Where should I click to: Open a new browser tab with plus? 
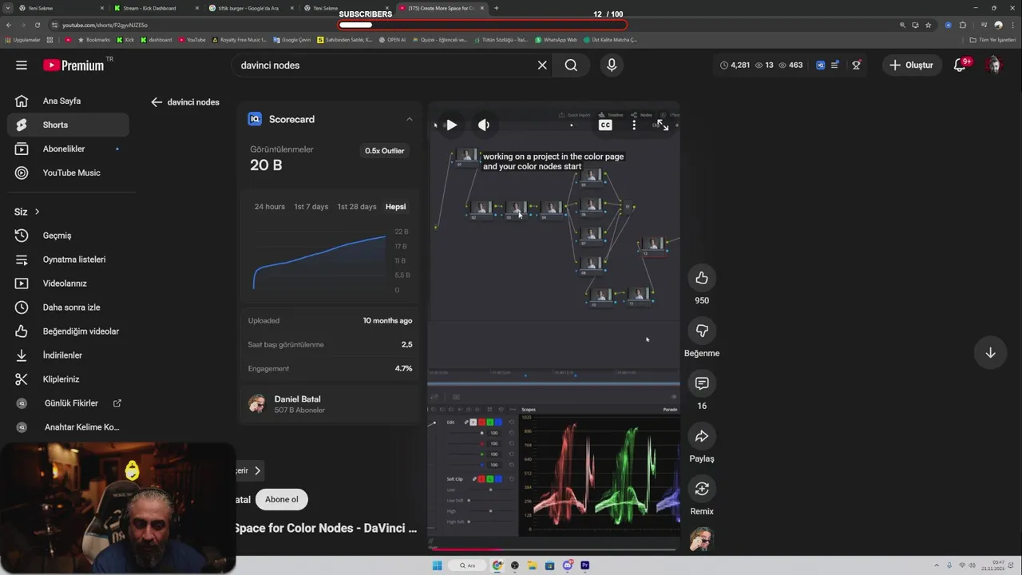[x=497, y=8]
